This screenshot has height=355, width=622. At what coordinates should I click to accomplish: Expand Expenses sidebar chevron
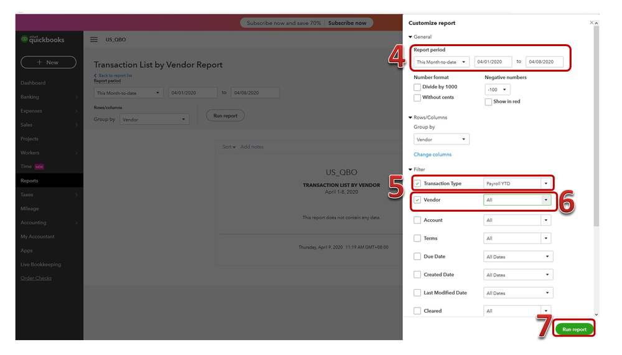(x=77, y=111)
